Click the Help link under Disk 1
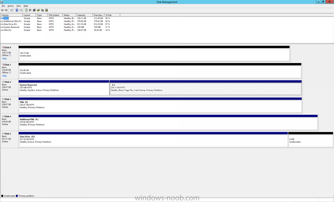Image resolution: width=334 pixels, height=202 pixels. click(x=4, y=76)
